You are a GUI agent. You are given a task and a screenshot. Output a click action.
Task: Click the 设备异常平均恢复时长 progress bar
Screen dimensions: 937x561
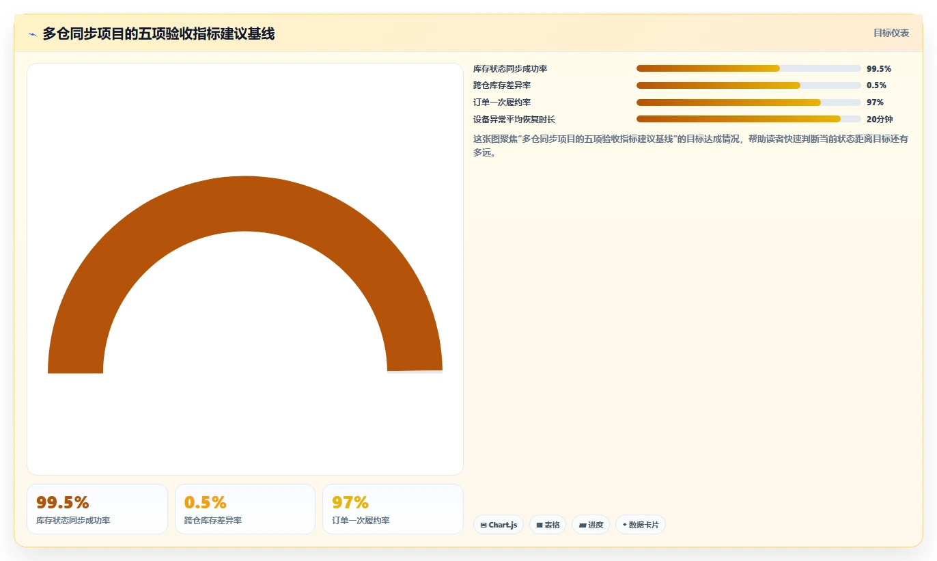(x=749, y=119)
